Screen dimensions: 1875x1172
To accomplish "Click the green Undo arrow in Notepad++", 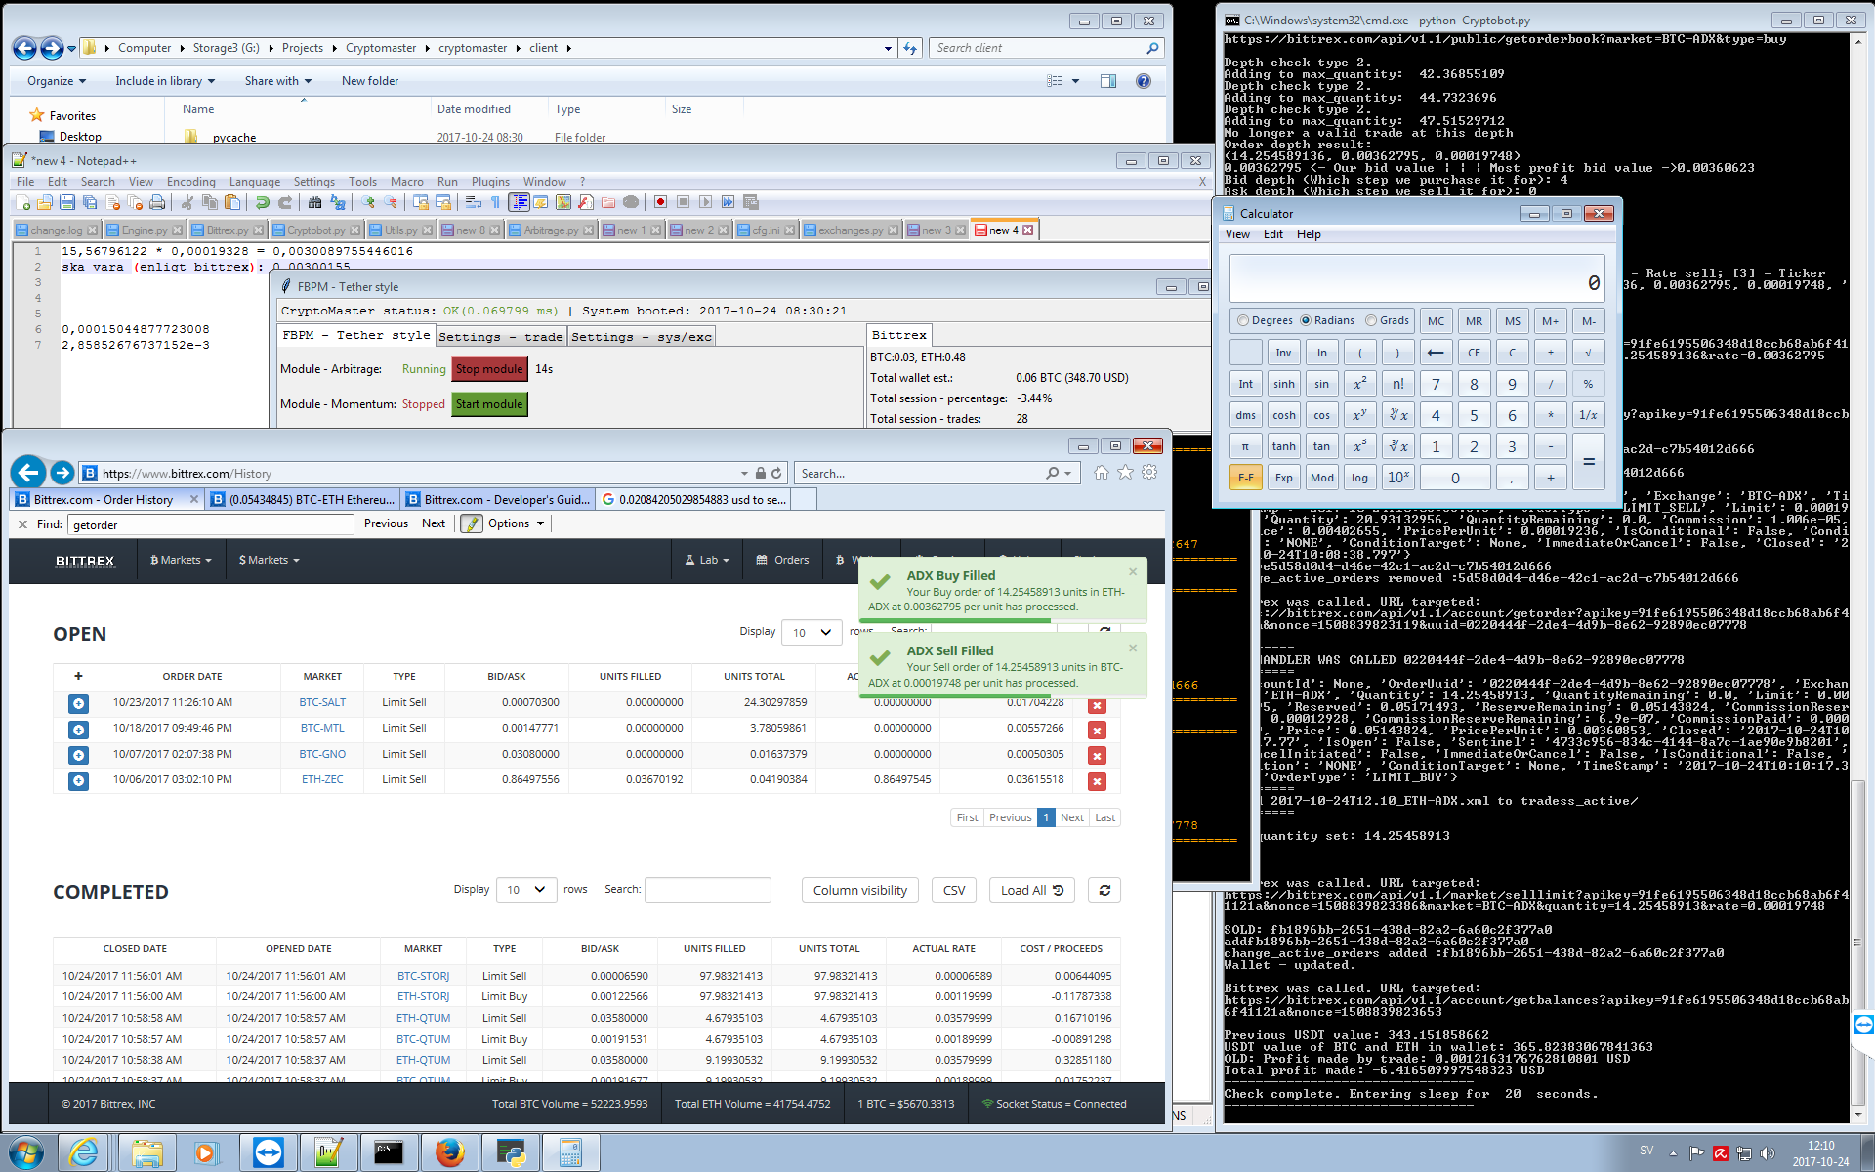I will point(263,202).
